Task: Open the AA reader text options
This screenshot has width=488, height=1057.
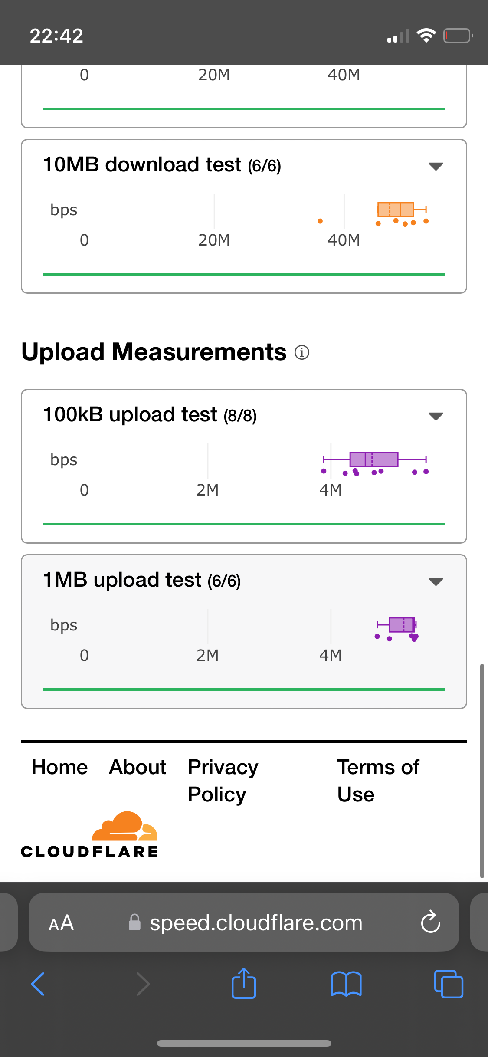Action: tap(61, 922)
